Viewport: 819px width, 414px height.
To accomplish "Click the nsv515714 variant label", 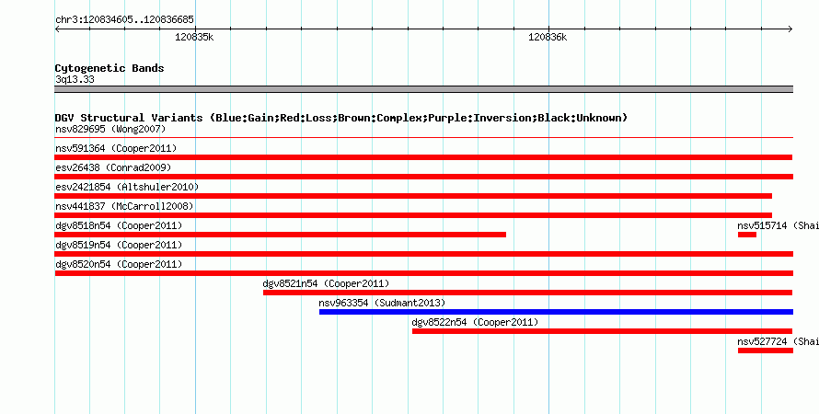I will (x=778, y=225).
